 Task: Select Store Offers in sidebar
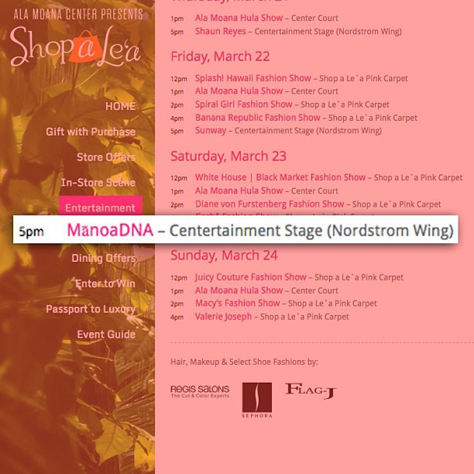[106, 157]
